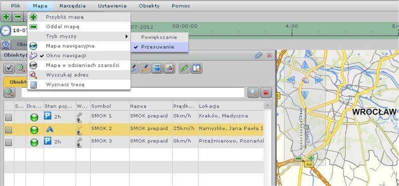This screenshot has width=399, height=186.
Task: Pan map right with blue arrow
Action: click(319, 80)
